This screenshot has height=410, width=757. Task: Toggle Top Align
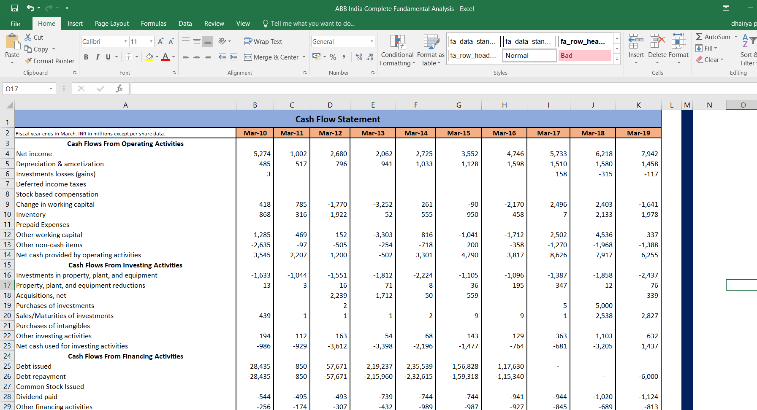(186, 41)
